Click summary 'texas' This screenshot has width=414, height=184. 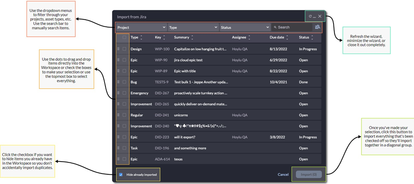click(x=178, y=159)
